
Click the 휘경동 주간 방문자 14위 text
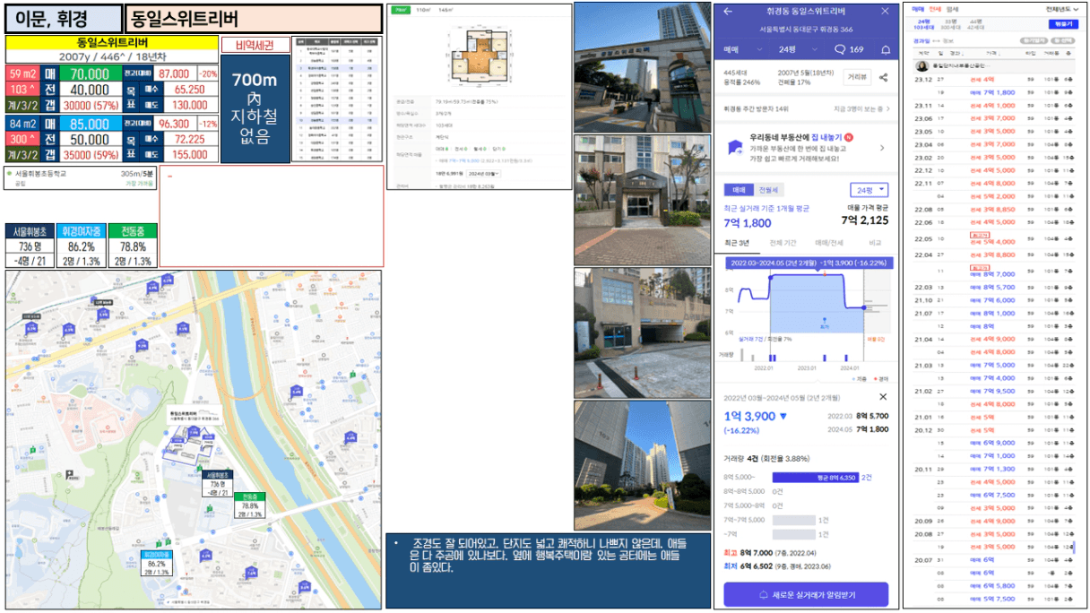tap(756, 108)
